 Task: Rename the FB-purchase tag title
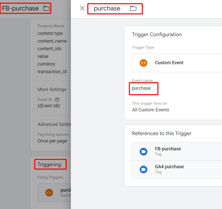point(20,8)
